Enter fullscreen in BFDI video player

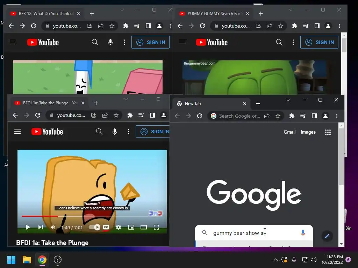[x=156, y=227]
